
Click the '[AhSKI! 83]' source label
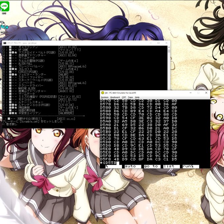tap(66, 91)
